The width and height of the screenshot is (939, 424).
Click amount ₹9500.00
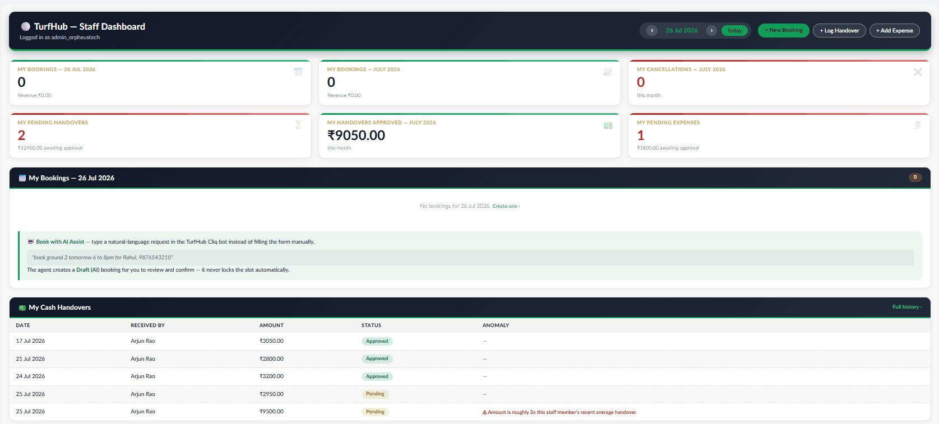tap(271, 412)
